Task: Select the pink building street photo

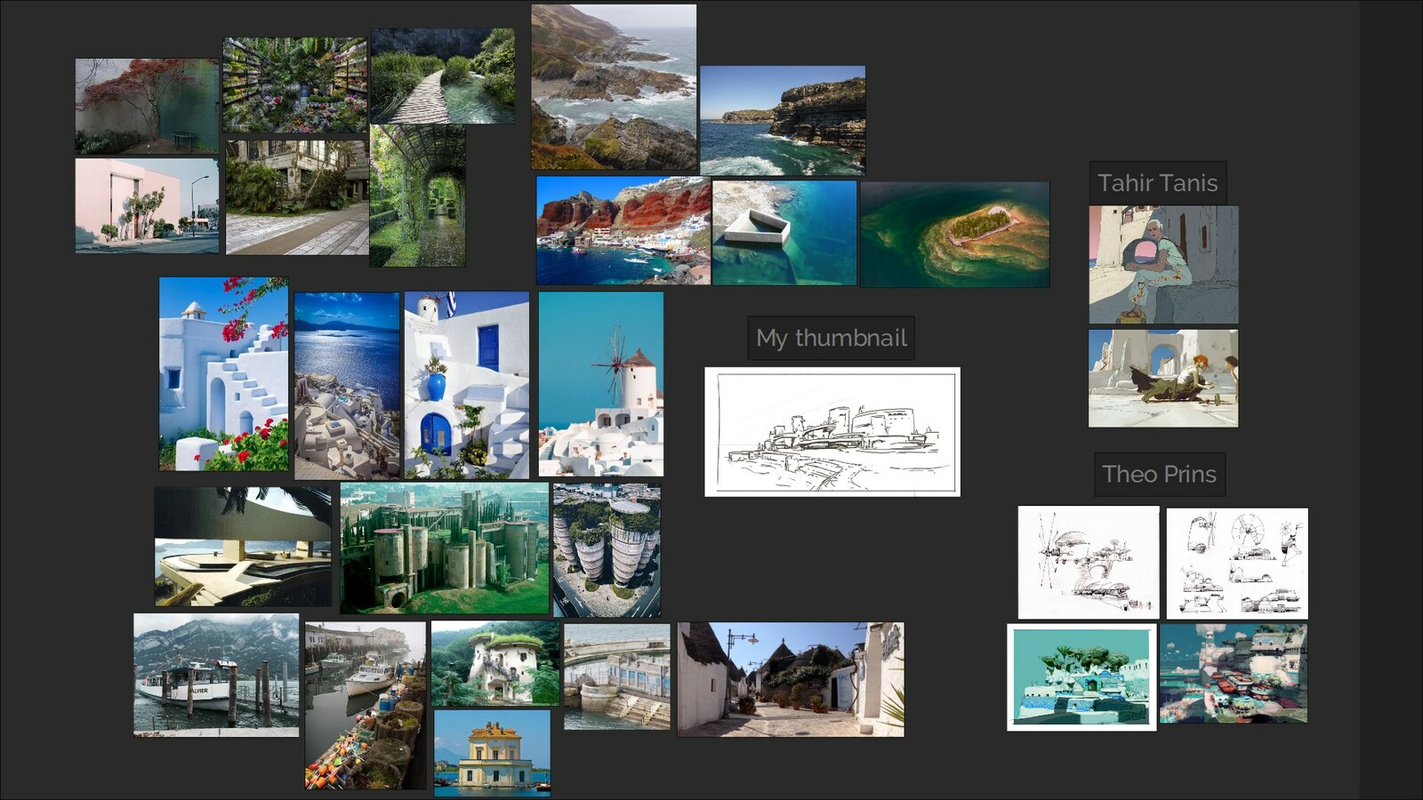Action: tap(147, 206)
